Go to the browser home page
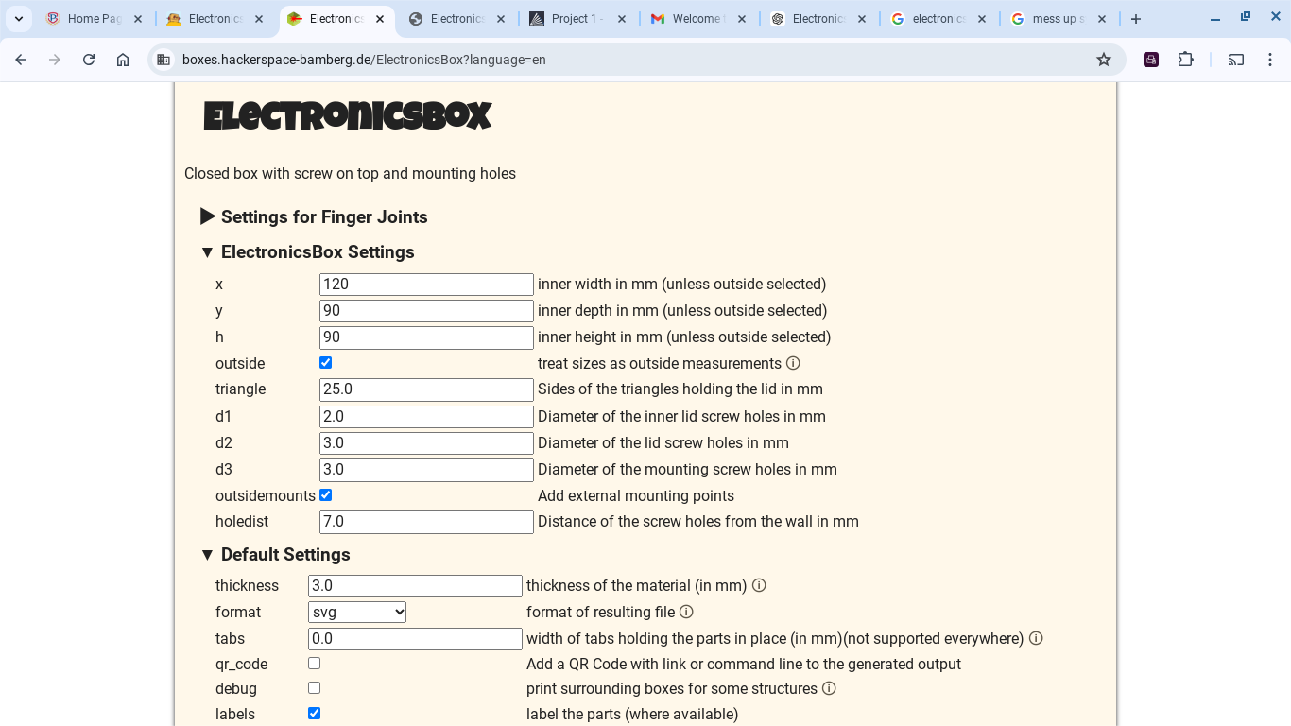Image resolution: width=1291 pixels, height=726 pixels. [123, 60]
